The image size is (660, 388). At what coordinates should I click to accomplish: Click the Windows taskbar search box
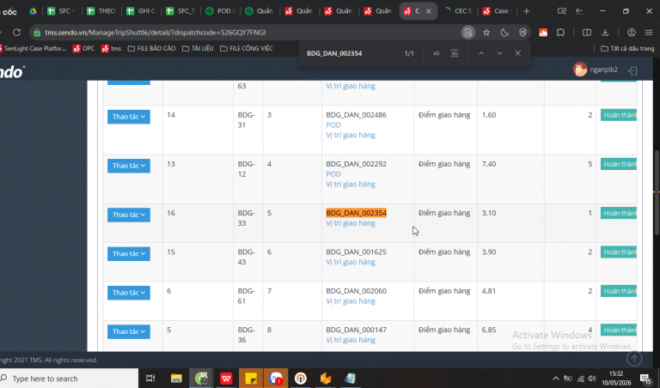[x=69, y=379]
